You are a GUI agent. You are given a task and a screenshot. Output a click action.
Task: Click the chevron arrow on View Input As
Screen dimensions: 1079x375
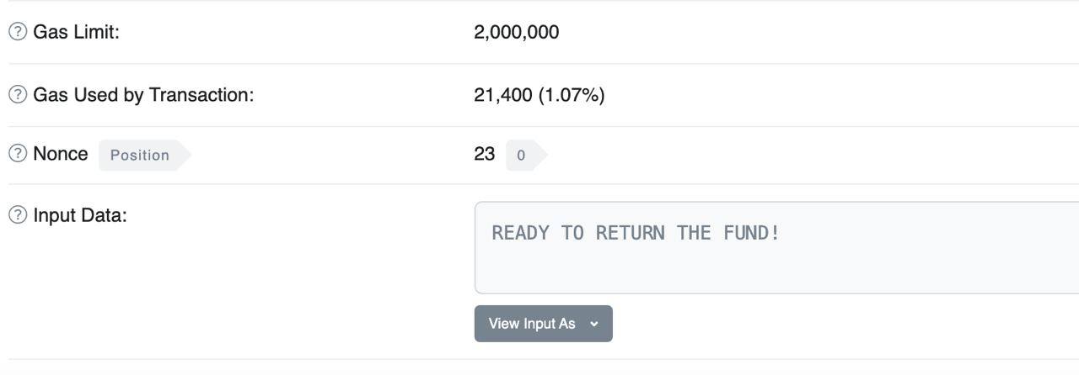point(594,324)
